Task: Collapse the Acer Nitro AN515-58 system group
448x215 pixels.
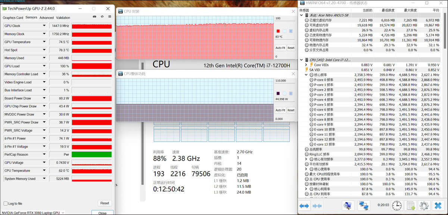Action: (302, 15)
